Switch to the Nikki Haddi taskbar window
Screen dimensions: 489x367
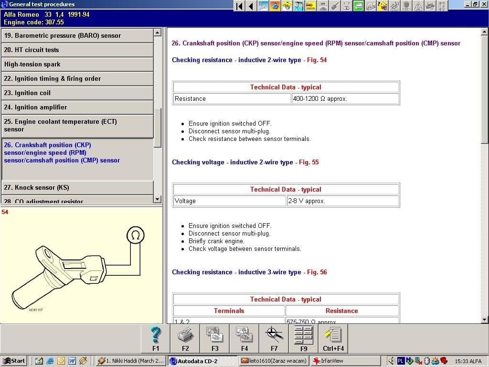(131, 361)
